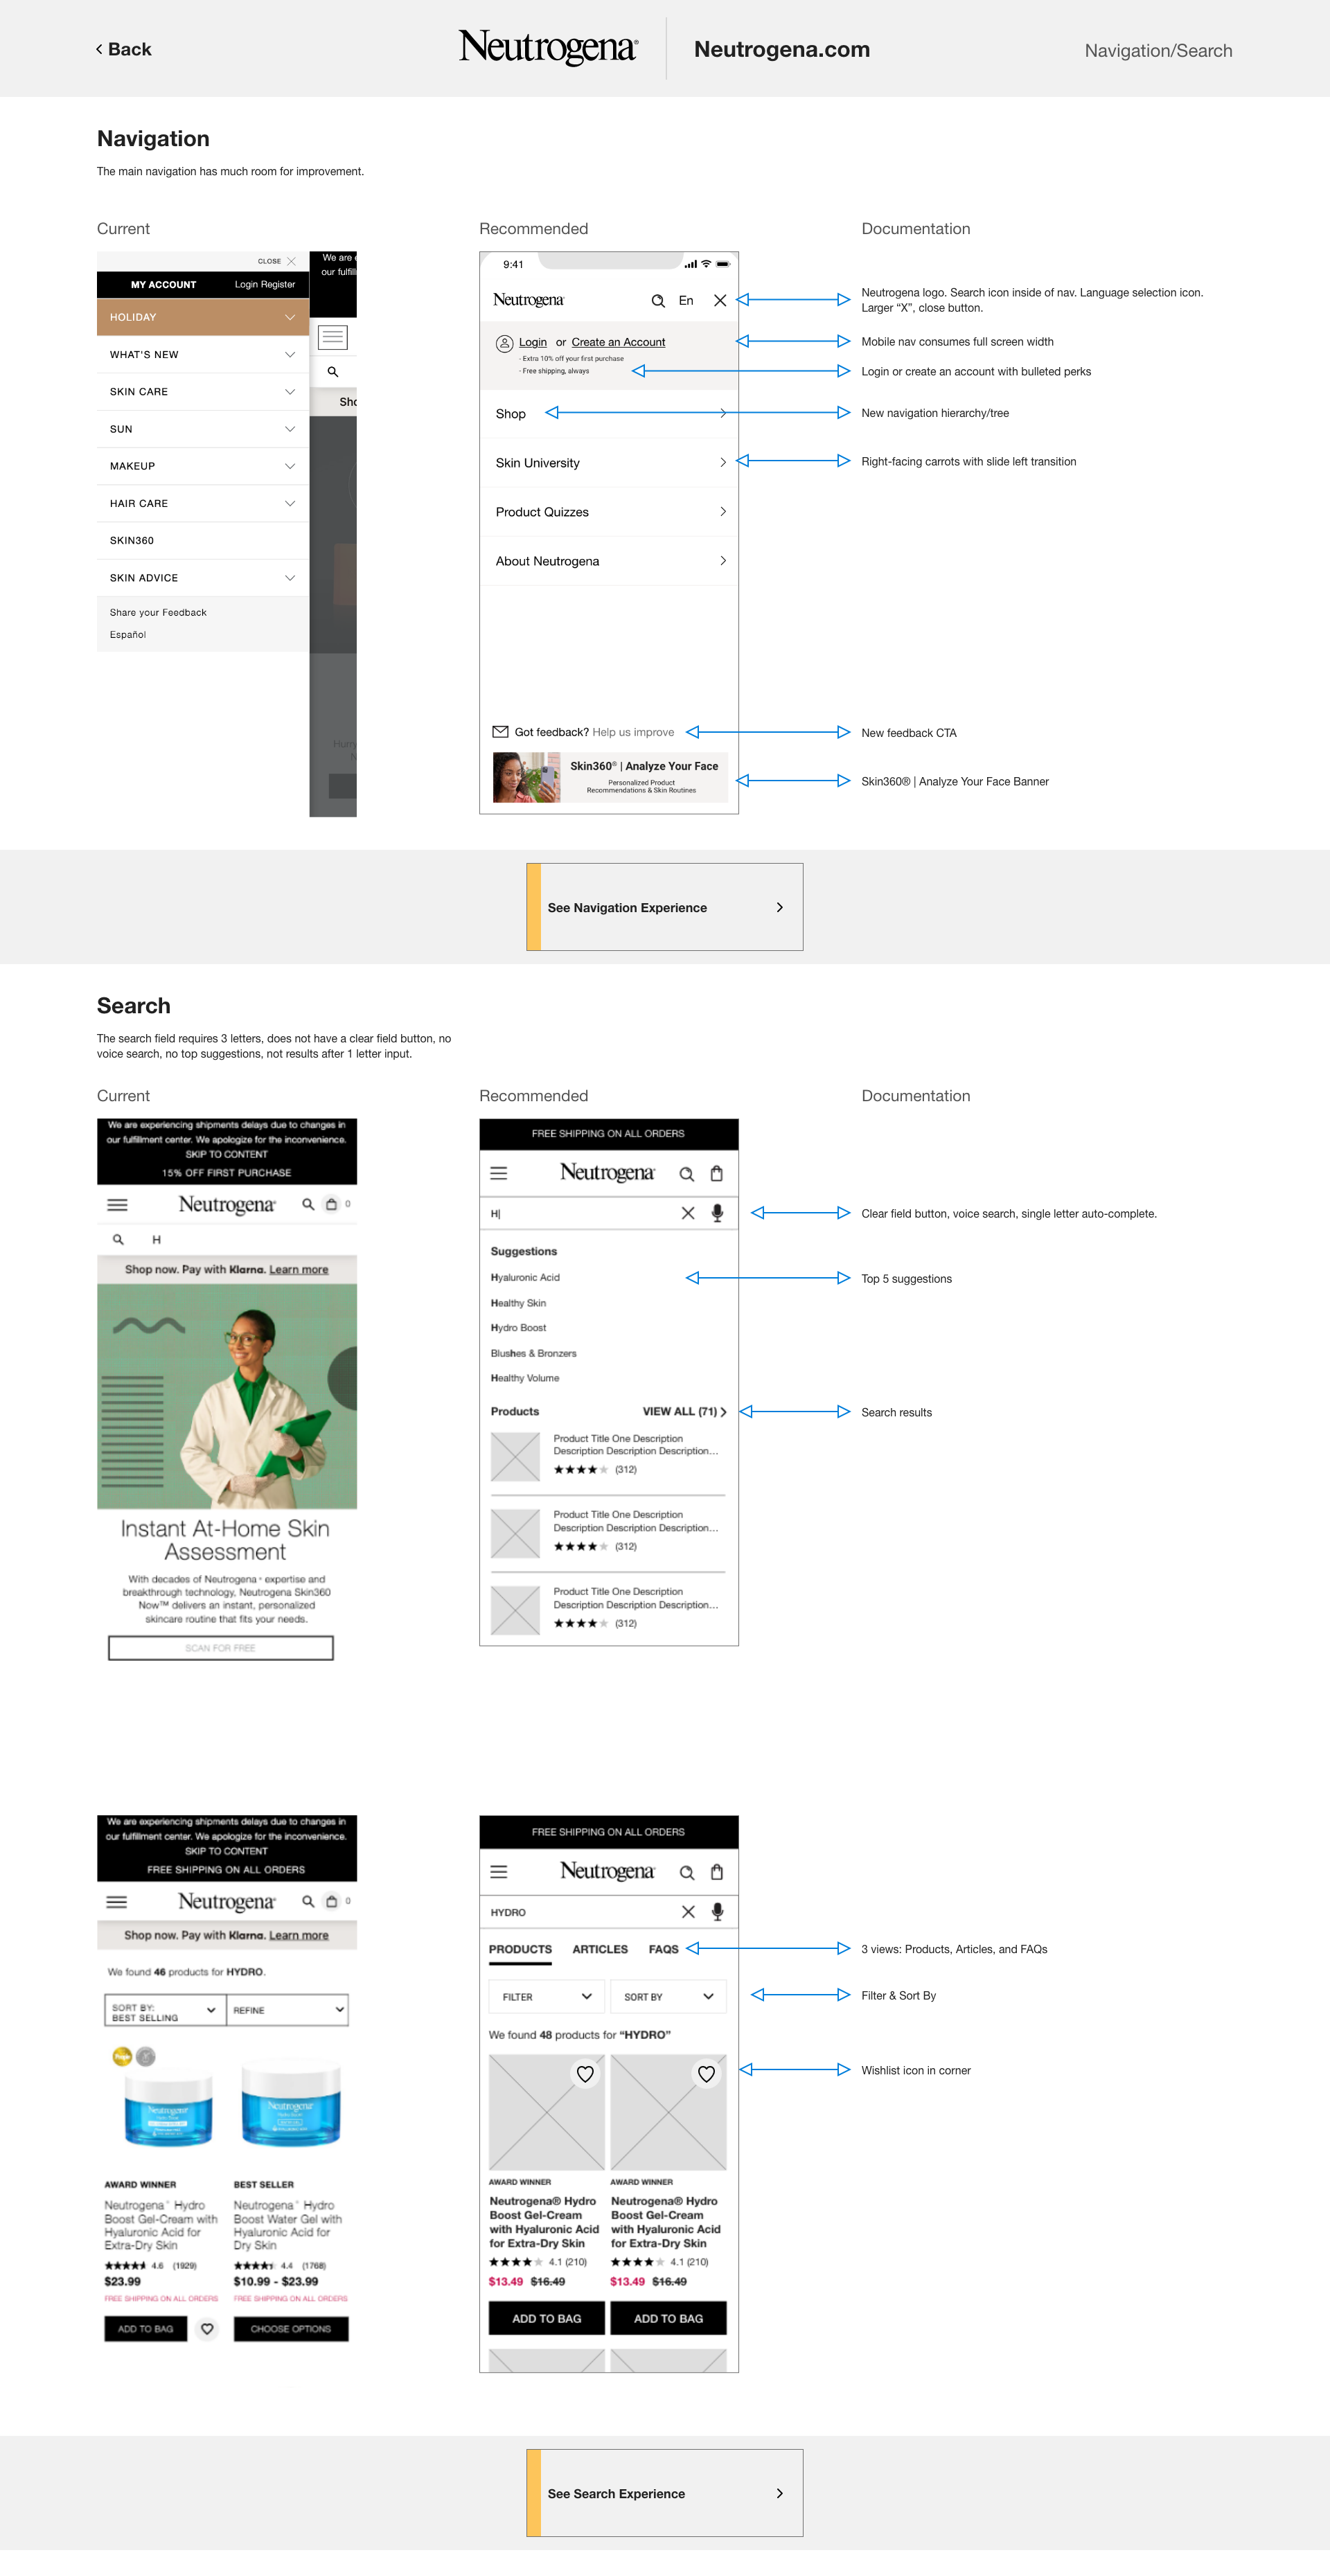Clear the search field showing H| with the X

689,1213
